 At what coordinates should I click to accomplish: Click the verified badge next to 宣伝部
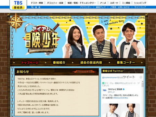[123, 89]
